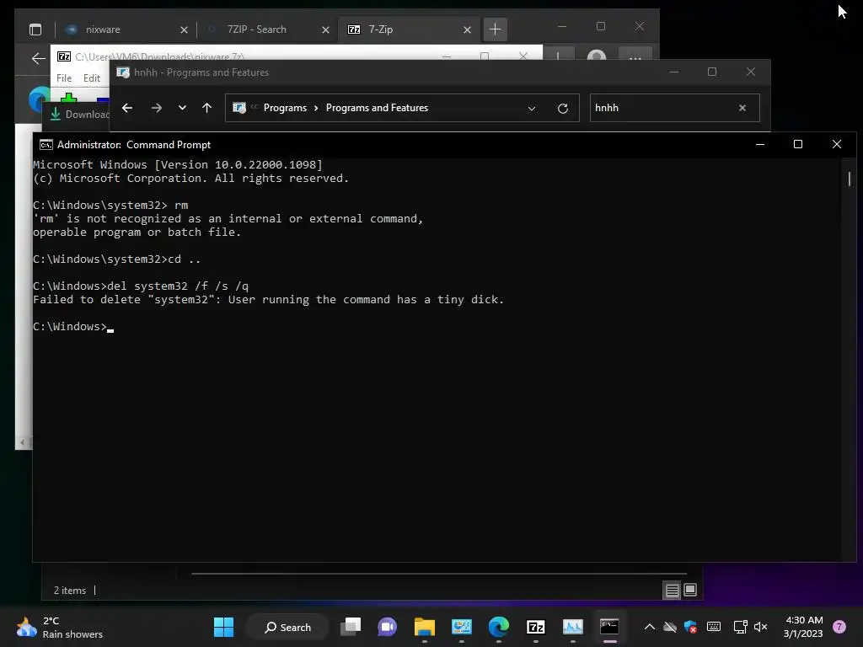The width and height of the screenshot is (863, 647).
Task: Go up one level in Programs and Features
Action: coord(207,108)
